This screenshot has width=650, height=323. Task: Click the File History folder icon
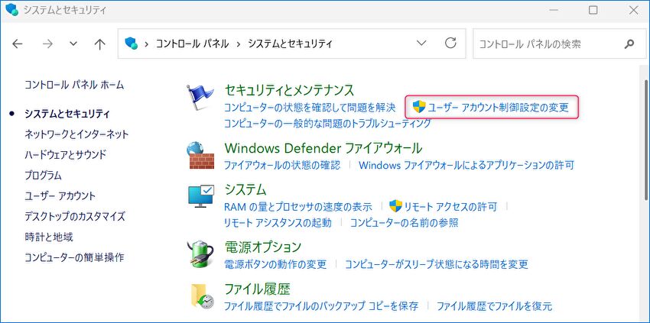click(200, 297)
